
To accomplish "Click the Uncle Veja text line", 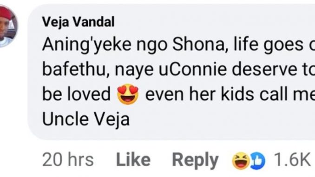I will (x=86, y=119).
